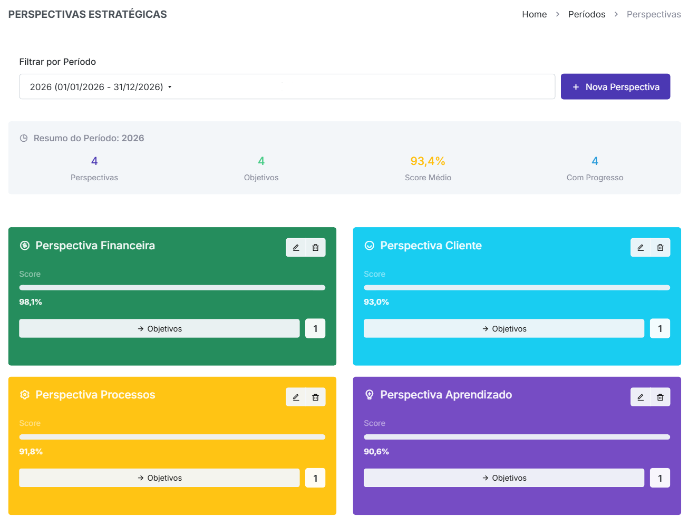Open Objetivos for Perspectiva Financeira
The height and width of the screenshot is (526, 689).
point(159,328)
